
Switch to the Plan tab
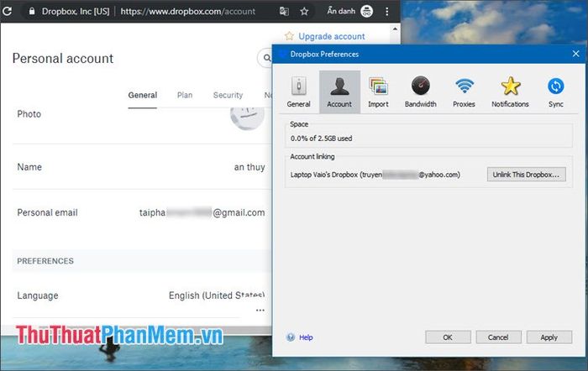185,95
